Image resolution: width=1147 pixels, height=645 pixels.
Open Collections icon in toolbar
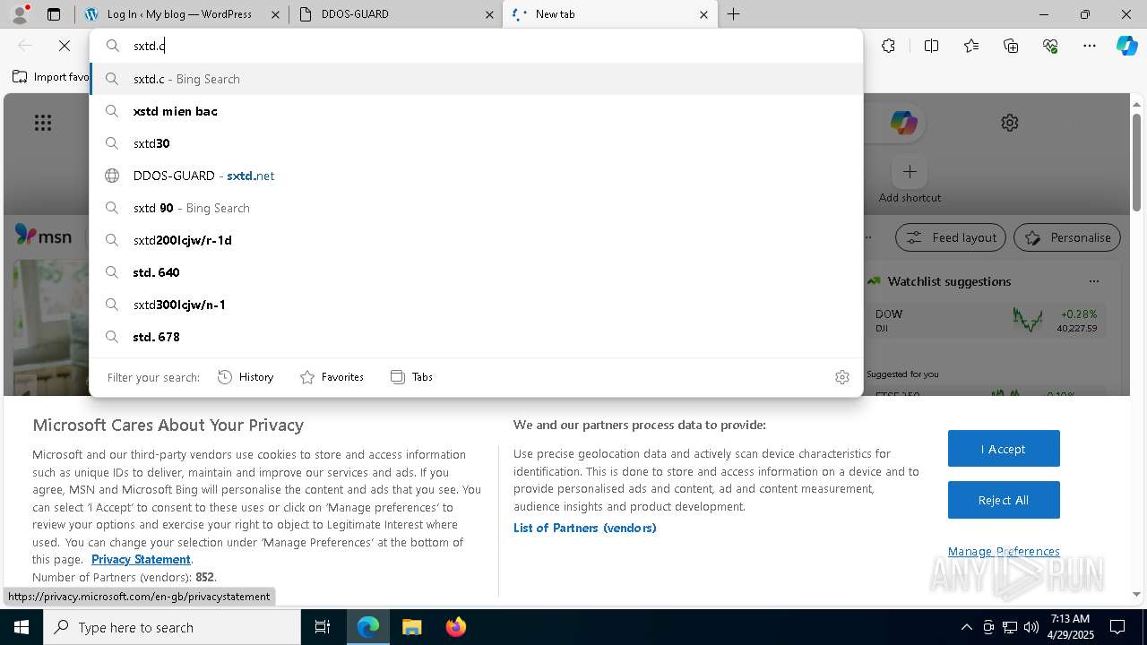(1011, 46)
